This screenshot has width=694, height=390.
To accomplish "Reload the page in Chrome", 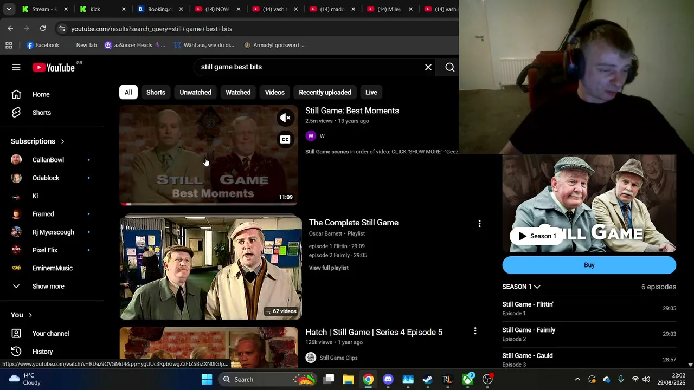I will click(43, 28).
